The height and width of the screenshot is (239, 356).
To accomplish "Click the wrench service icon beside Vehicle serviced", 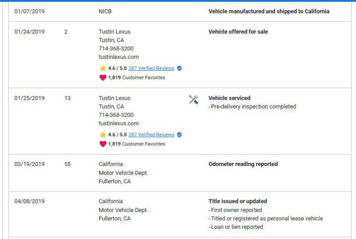I will coord(193,100).
